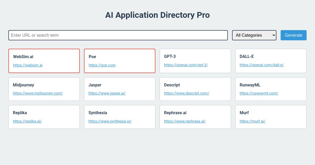
Task: Open the https://websim.ai link
Action: tap(28, 65)
